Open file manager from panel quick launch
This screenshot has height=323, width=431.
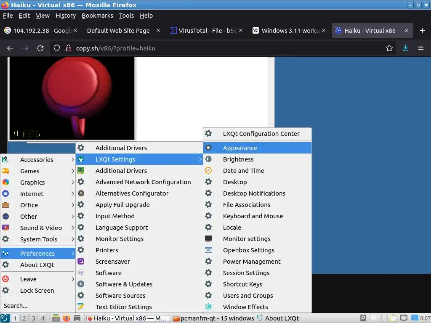coord(56,318)
